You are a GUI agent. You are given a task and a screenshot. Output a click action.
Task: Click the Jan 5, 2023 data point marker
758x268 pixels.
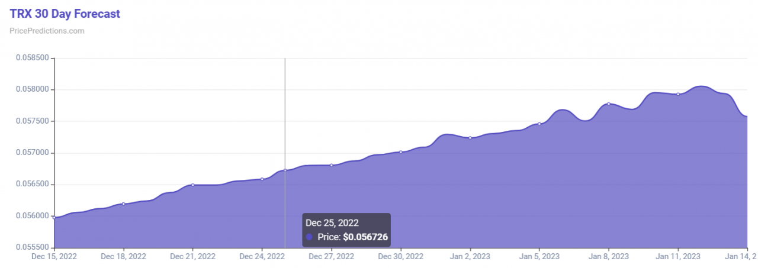(x=539, y=124)
